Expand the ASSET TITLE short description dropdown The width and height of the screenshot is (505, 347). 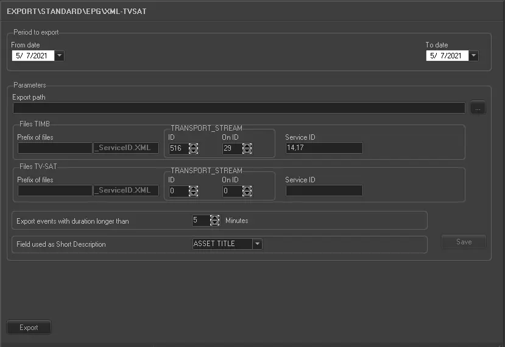pyautogui.click(x=258, y=244)
